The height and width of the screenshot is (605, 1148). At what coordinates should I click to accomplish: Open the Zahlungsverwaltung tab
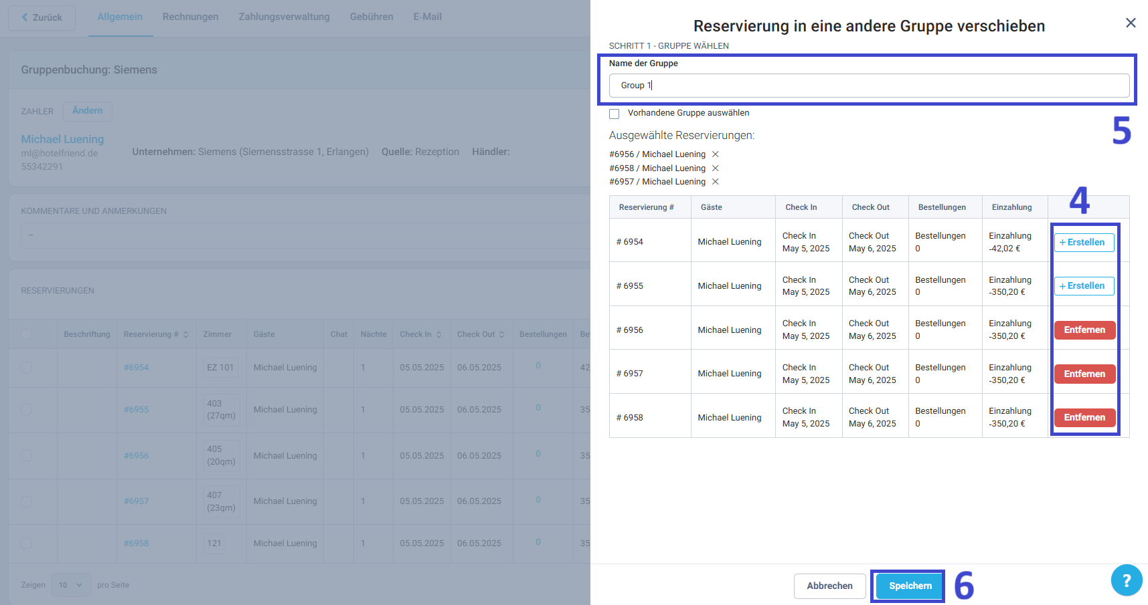pos(284,17)
